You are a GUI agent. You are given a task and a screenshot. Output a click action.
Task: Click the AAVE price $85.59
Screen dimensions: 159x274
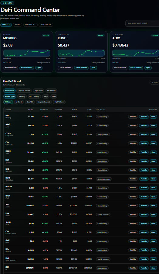point(31,126)
